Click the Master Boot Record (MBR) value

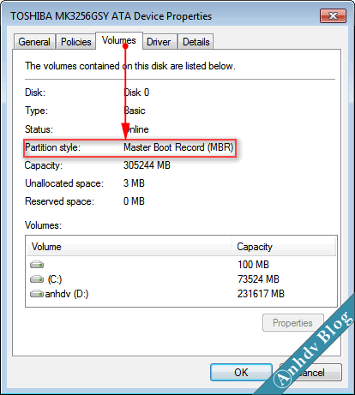(x=178, y=147)
